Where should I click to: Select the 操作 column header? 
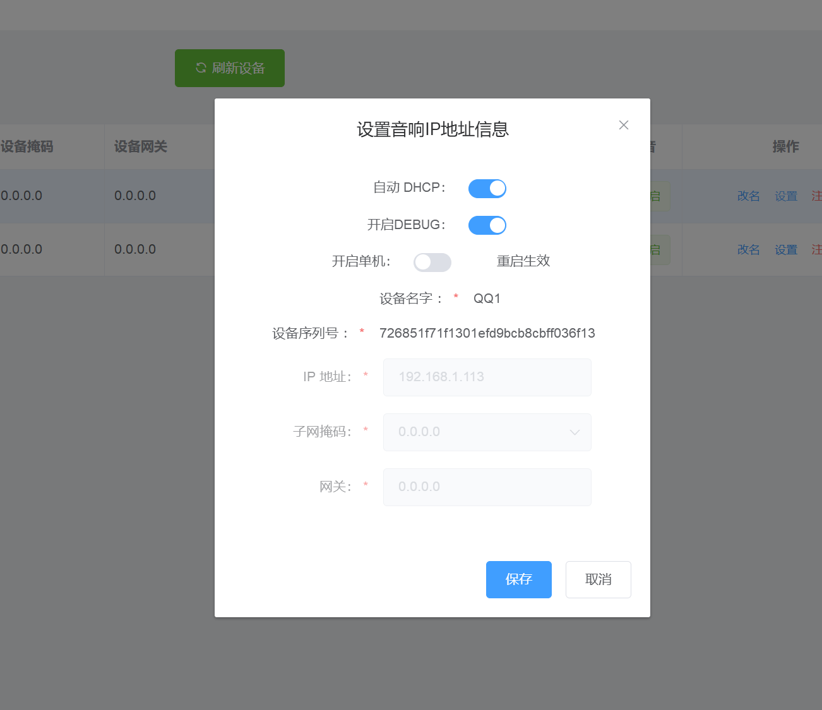[x=785, y=146]
